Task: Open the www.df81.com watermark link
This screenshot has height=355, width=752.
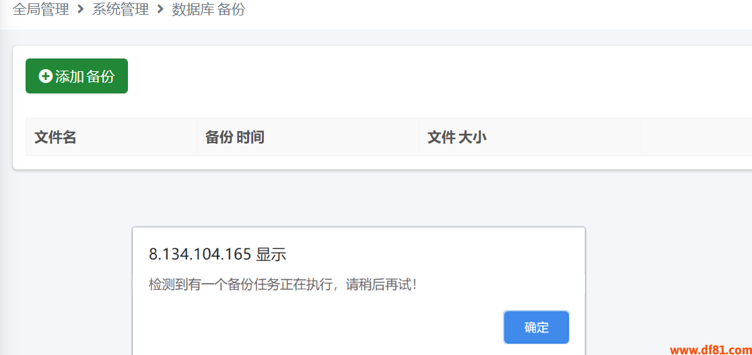Action: 711,350
